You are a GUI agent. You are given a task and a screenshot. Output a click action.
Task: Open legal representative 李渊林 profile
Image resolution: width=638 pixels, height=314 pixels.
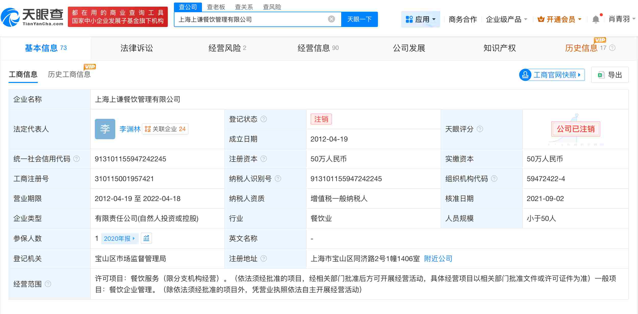click(130, 129)
